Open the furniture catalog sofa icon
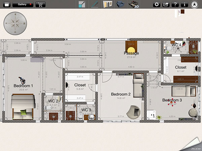 120,4
